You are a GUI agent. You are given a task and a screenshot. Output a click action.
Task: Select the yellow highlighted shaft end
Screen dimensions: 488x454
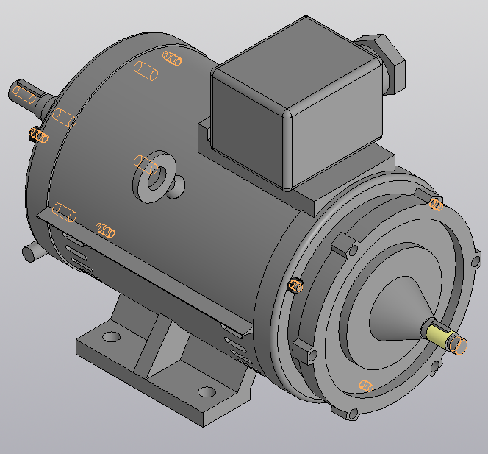point(438,336)
